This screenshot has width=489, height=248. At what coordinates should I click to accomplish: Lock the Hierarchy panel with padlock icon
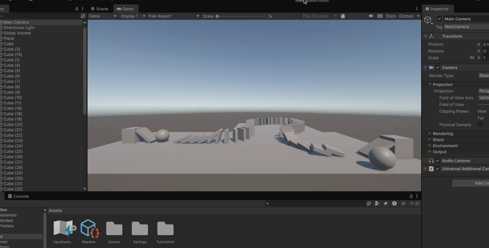[x=77, y=9]
